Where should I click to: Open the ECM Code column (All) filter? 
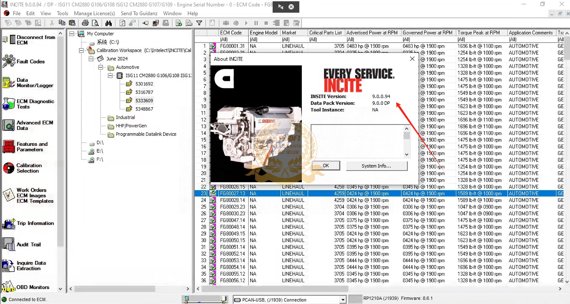[233, 39]
